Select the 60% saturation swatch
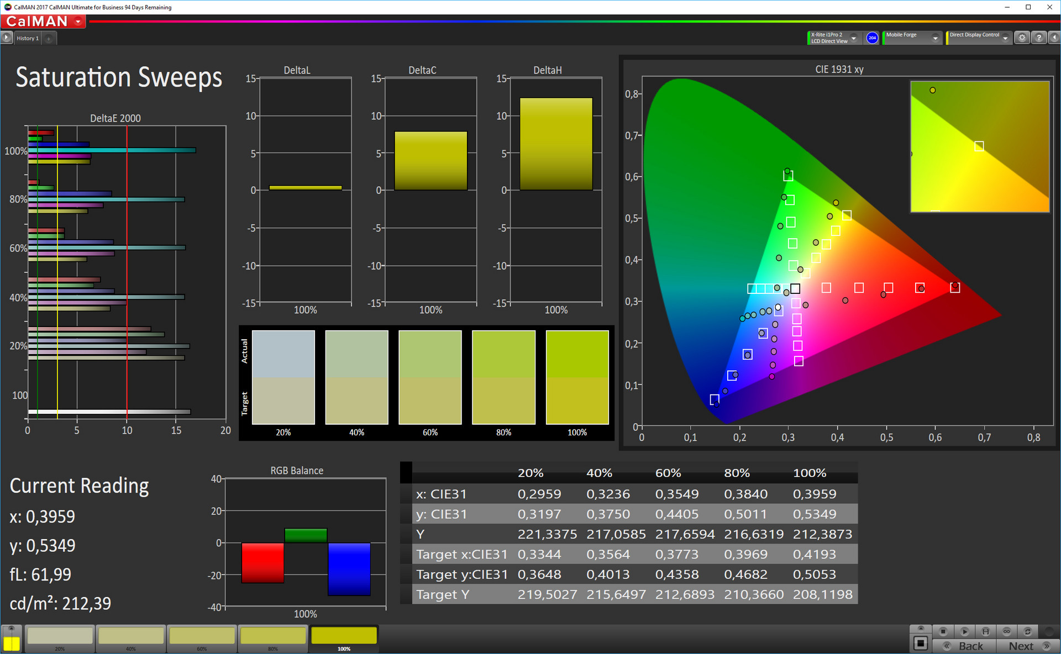 [202, 637]
